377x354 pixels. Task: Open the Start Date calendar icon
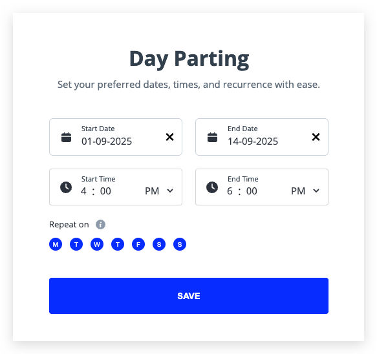[x=66, y=138]
